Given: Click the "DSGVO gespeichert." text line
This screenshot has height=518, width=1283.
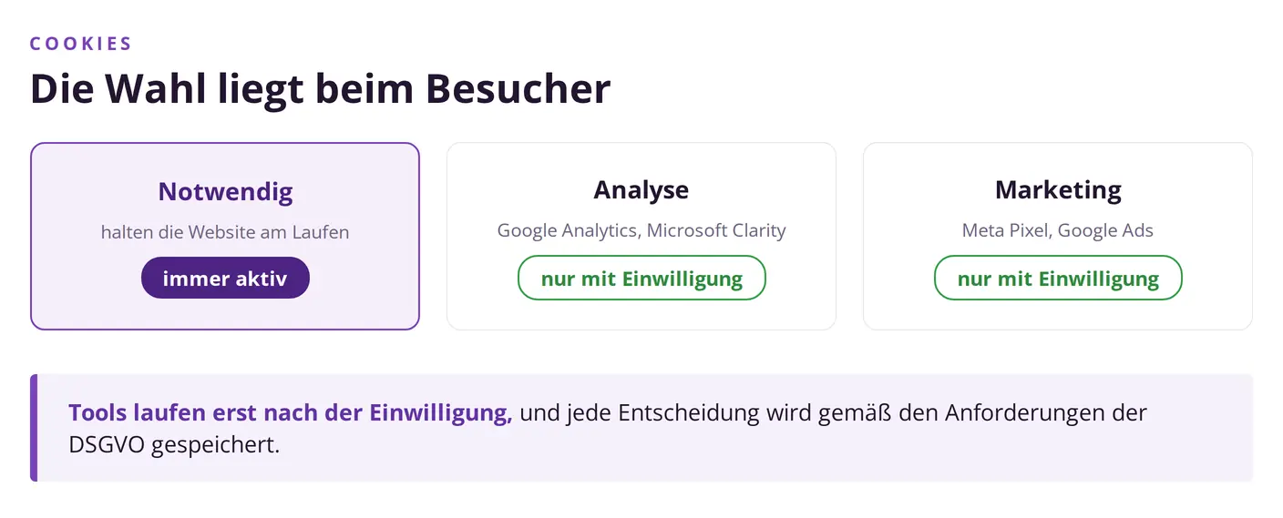Looking at the screenshot, I should click(x=174, y=445).
